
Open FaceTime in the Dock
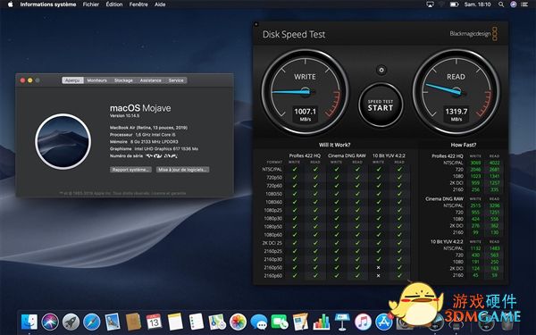tap(280, 322)
